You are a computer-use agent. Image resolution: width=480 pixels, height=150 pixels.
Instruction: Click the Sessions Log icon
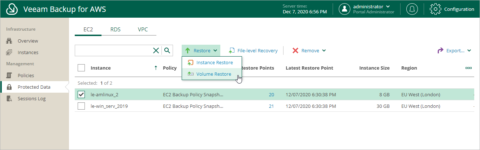[9, 98]
